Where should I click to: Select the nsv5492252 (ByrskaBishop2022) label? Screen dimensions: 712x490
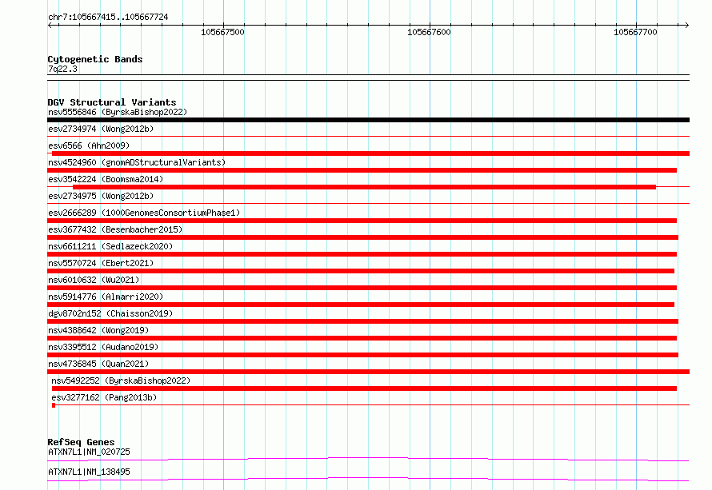[x=121, y=380]
